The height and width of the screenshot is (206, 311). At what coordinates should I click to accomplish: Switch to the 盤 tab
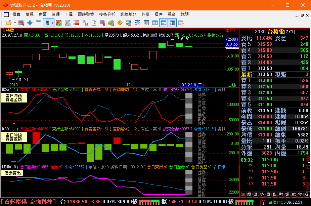256,195
